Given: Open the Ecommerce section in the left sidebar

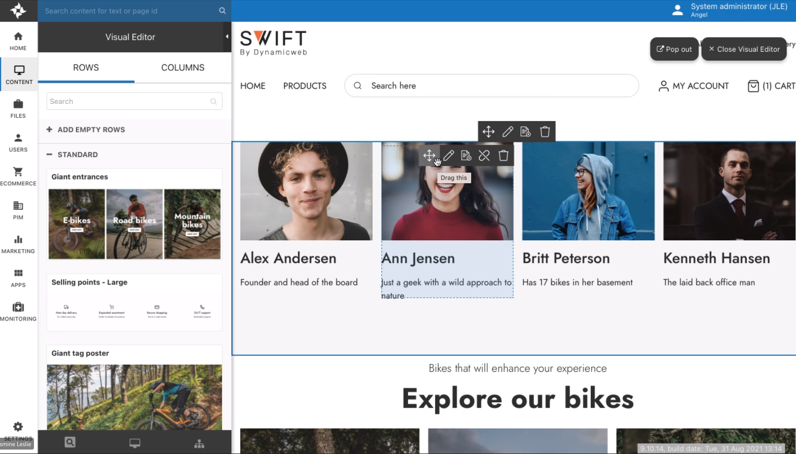Looking at the screenshot, I should coord(18,176).
